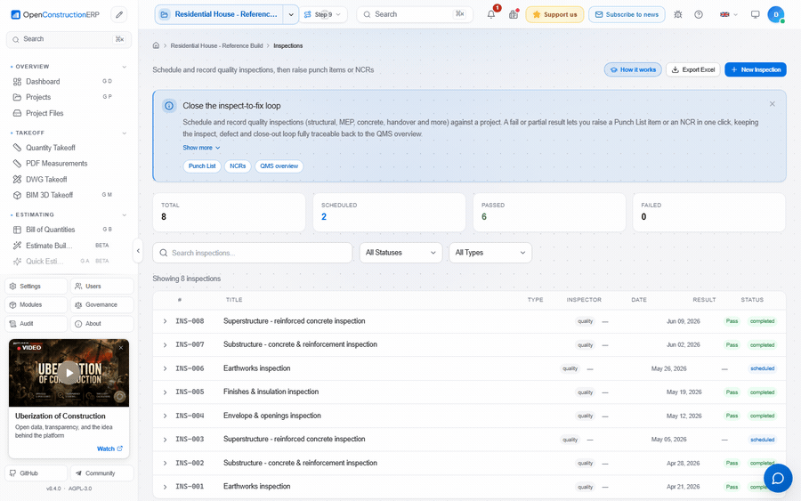The image size is (801, 501).
Task: Click the bug report icon
Action: pyautogui.click(x=678, y=14)
